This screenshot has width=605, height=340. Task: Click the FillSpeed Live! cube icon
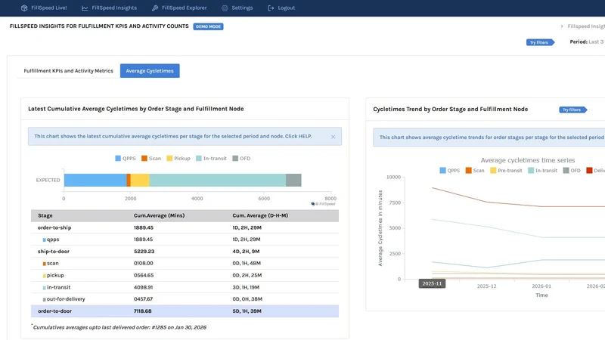[x=24, y=8]
